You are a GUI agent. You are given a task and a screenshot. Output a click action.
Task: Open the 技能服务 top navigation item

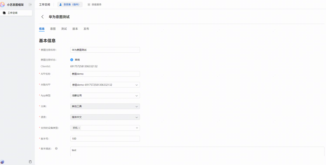95,5
